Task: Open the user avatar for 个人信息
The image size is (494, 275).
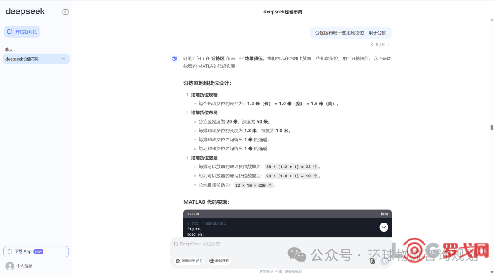Action: (10, 265)
